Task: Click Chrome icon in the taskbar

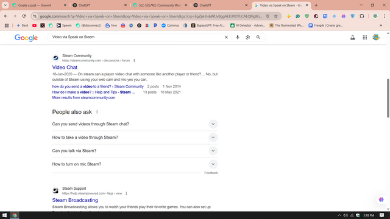Action: click(x=15, y=215)
